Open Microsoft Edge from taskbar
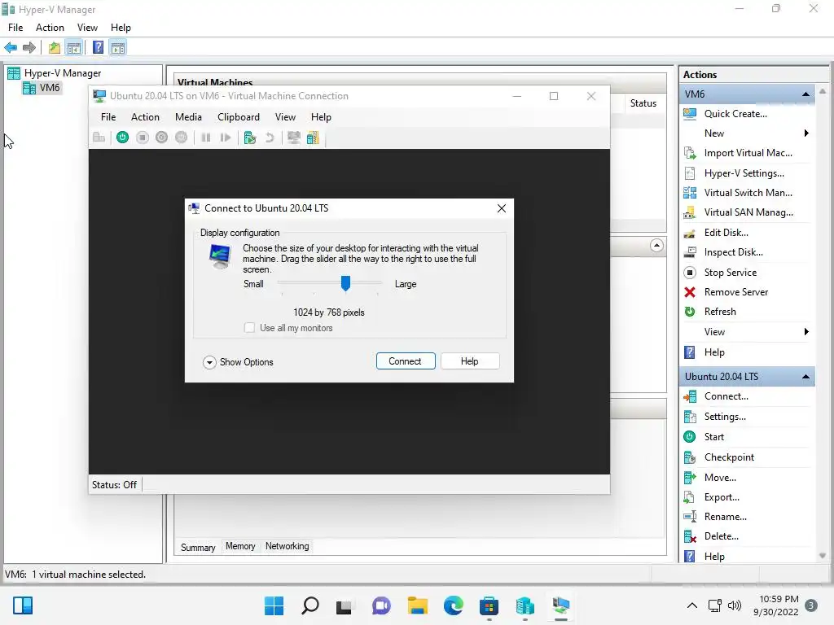 coord(453,605)
